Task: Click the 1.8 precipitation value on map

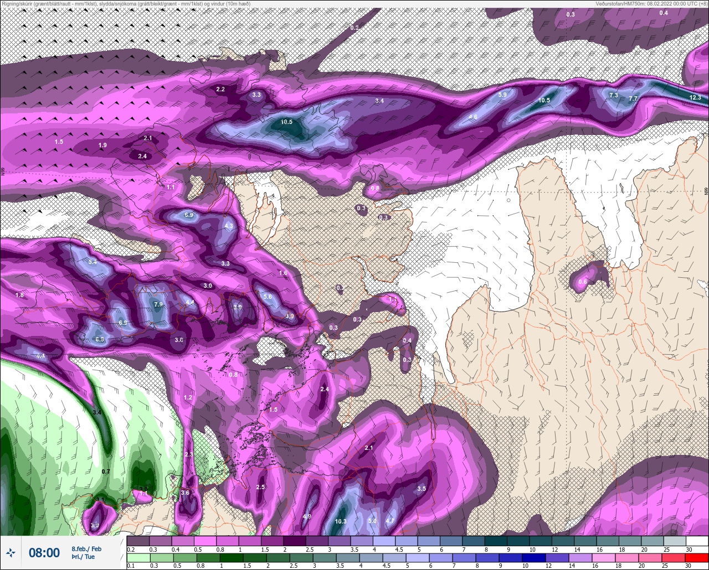Action: click(19, 295)
